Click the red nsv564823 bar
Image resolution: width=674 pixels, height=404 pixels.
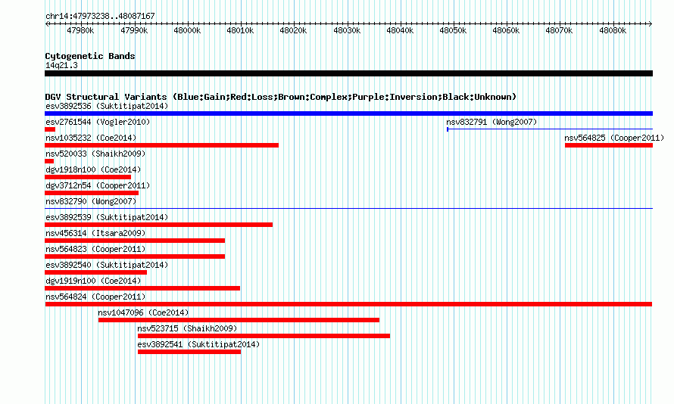pyautogui.click(x=135, y=256)
